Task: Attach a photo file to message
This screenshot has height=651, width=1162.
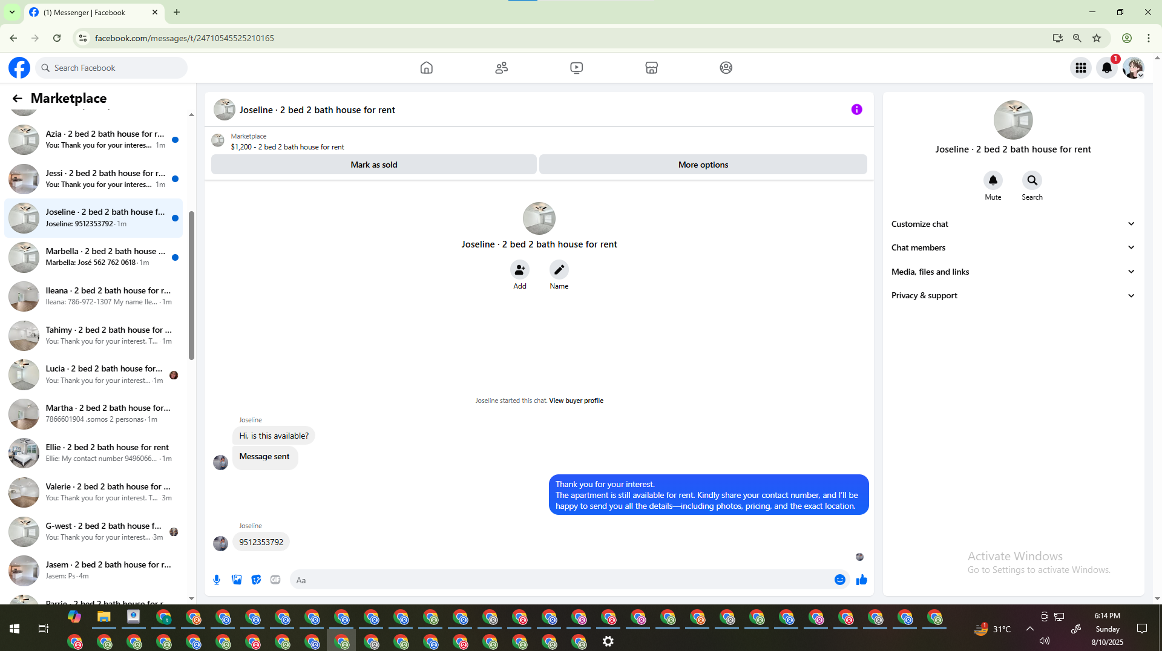Action: coord(237,580)
